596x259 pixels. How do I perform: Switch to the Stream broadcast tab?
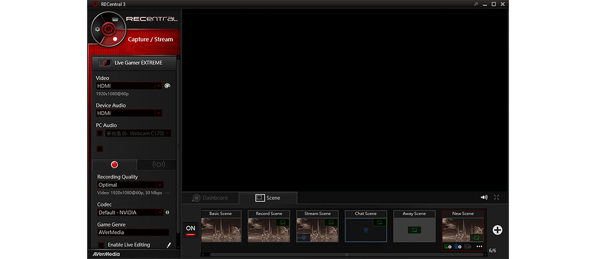click(x=158, y=165)
